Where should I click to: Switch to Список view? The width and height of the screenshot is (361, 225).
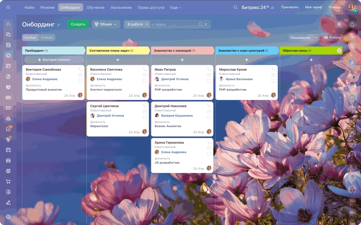pyautogui.click(x=47, y=38)
